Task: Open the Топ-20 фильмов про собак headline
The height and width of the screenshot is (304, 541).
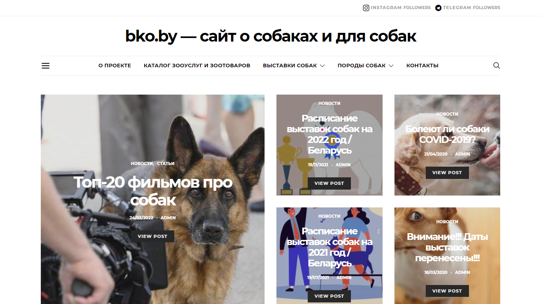Action: [153, 191]
